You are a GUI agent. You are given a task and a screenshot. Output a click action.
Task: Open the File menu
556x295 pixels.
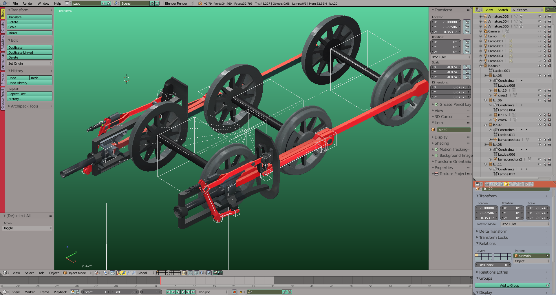(x=15, y=3)
